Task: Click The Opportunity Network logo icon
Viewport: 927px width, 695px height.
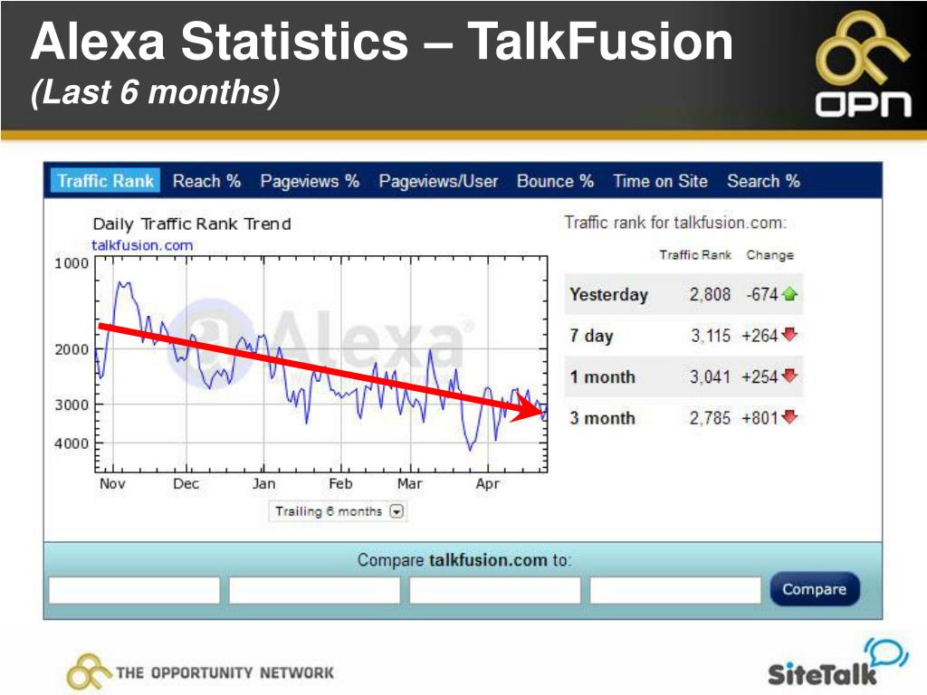Action: 89,671
